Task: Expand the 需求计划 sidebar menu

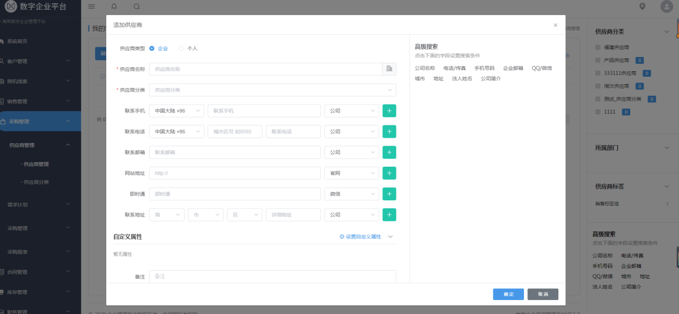Action: [x=40, y=205]
